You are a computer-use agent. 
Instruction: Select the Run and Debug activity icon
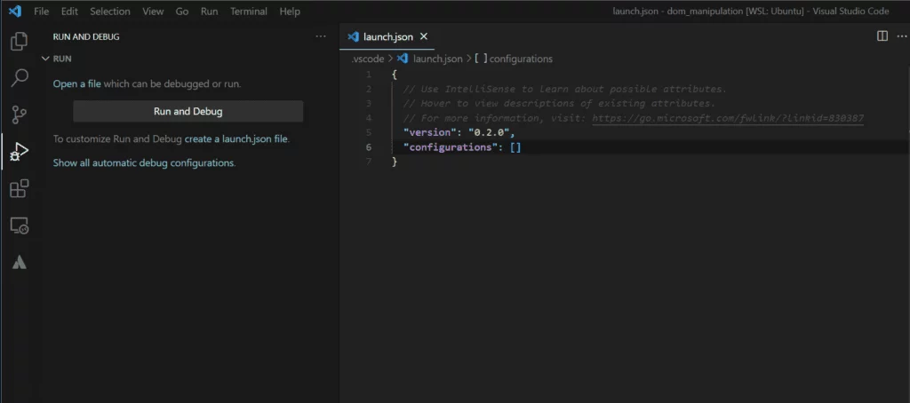pos(20,152)
